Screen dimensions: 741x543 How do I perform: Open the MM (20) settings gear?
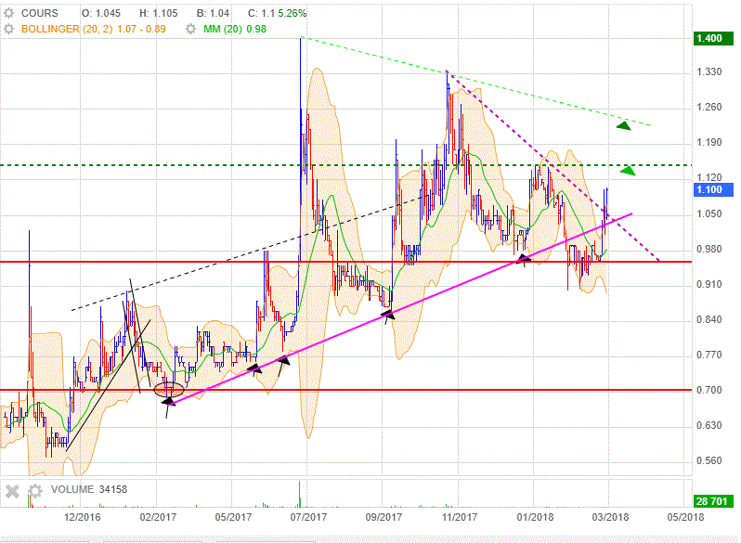point(190,29)
